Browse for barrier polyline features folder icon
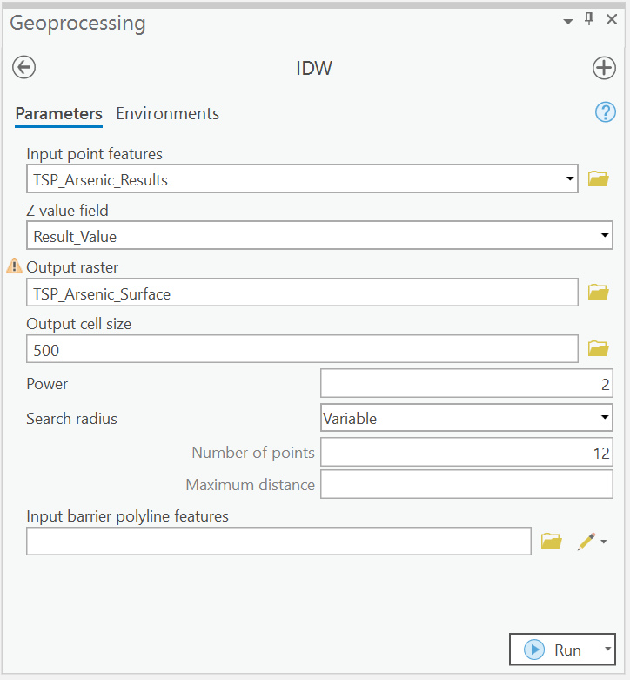 point(551,541)
